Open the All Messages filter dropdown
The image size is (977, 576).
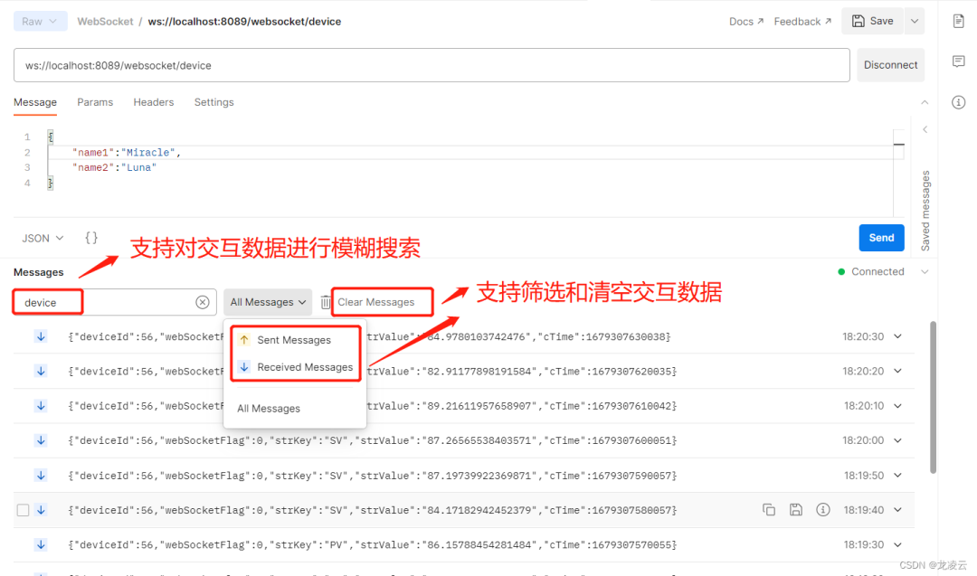click(268, 302)
